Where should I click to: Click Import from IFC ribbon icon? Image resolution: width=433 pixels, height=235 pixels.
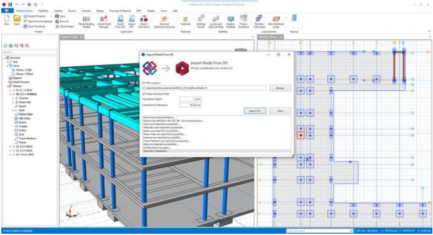(x=120, y=19)
